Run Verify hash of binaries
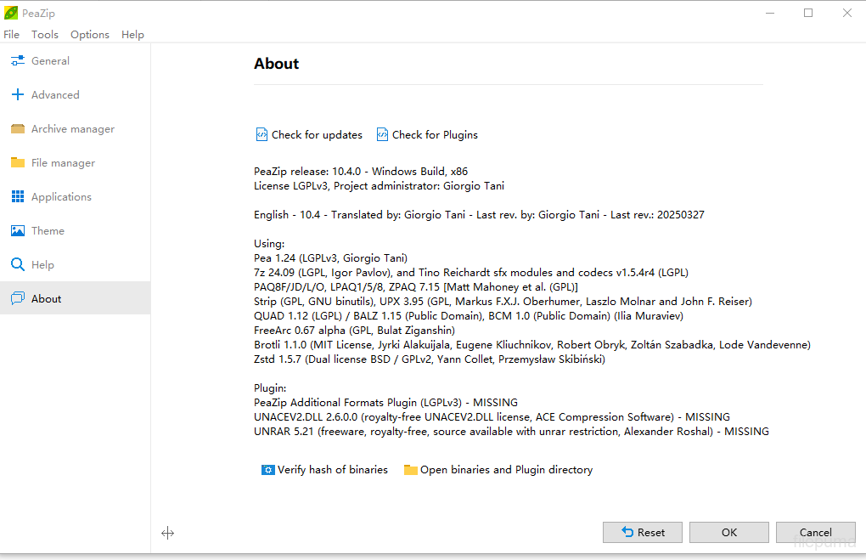The width and height of the screenshot is (866, 560). pyautogui.click(x=331, y=470)
